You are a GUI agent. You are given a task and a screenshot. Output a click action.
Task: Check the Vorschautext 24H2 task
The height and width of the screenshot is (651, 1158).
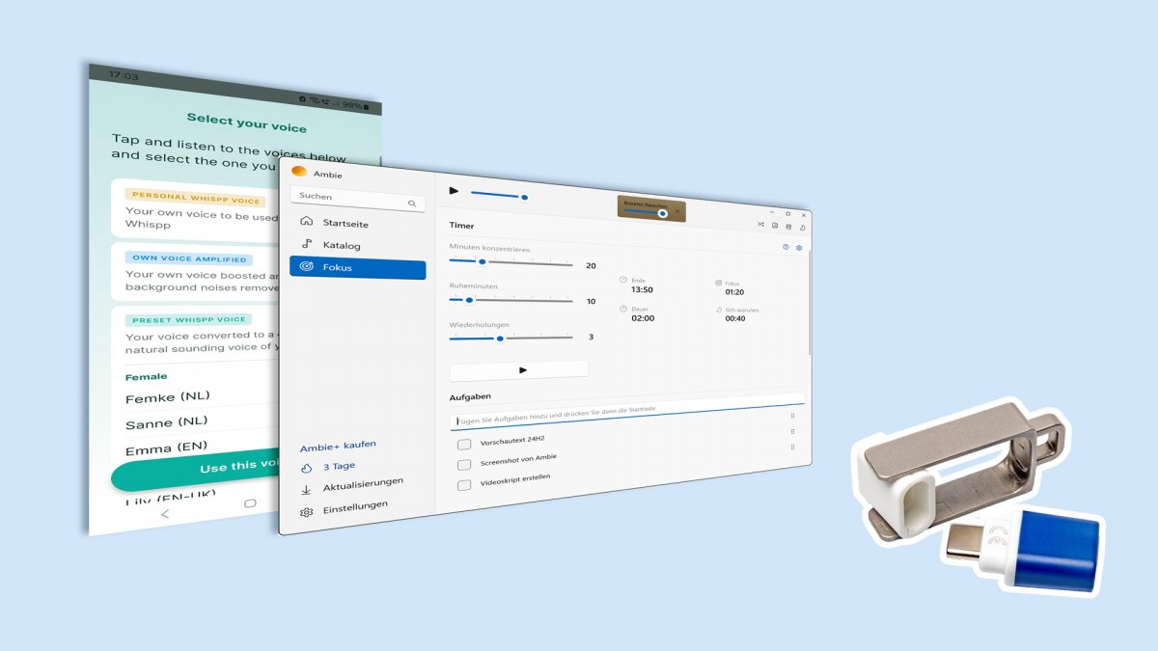[464, 444]
